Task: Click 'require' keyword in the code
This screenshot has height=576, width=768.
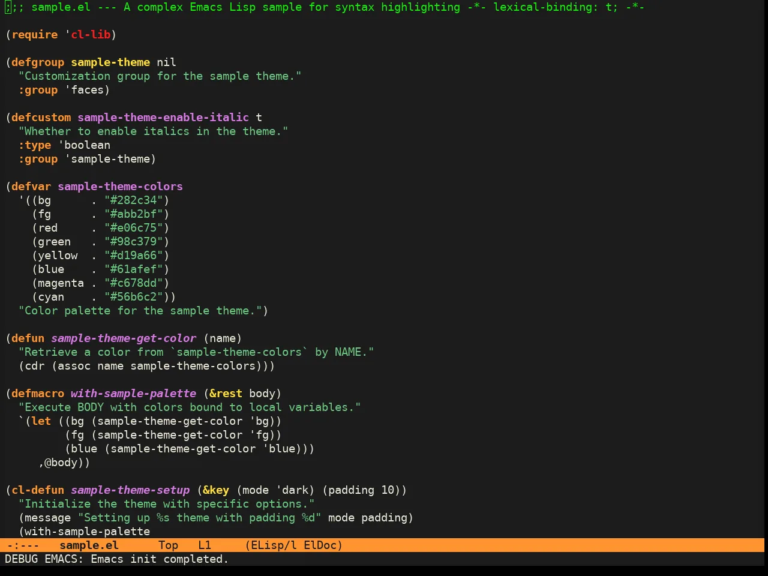Action: [x=35, y=35]
